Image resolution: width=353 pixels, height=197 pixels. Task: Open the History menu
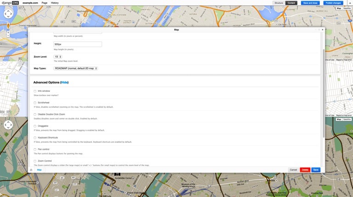coord(55,3)
